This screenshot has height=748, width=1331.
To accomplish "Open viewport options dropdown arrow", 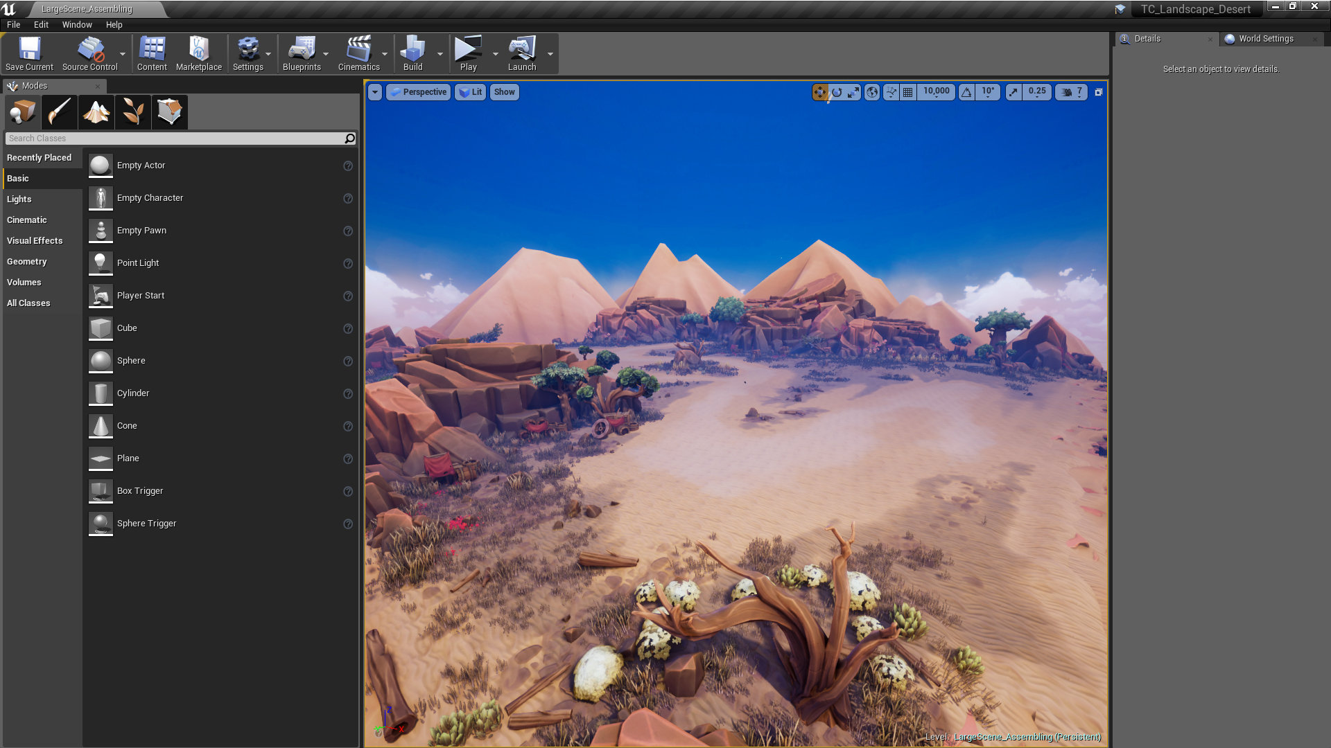I will point(375,92).
